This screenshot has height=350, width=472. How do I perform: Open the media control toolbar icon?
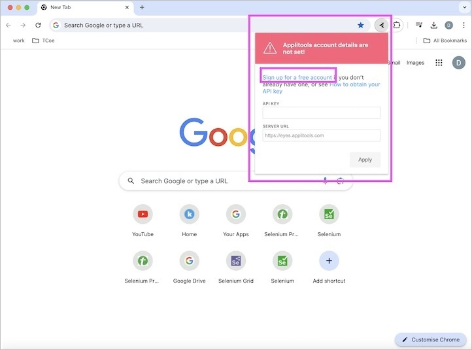point(418,26)
